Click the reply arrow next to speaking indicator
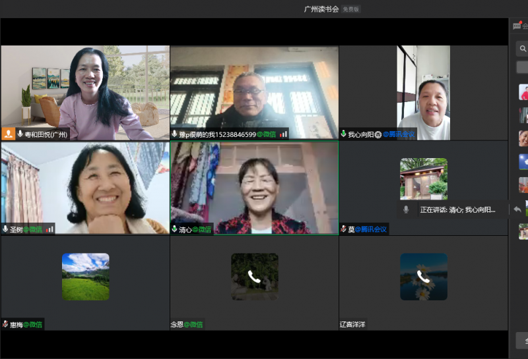528x359 pixels. pos(517,209)
